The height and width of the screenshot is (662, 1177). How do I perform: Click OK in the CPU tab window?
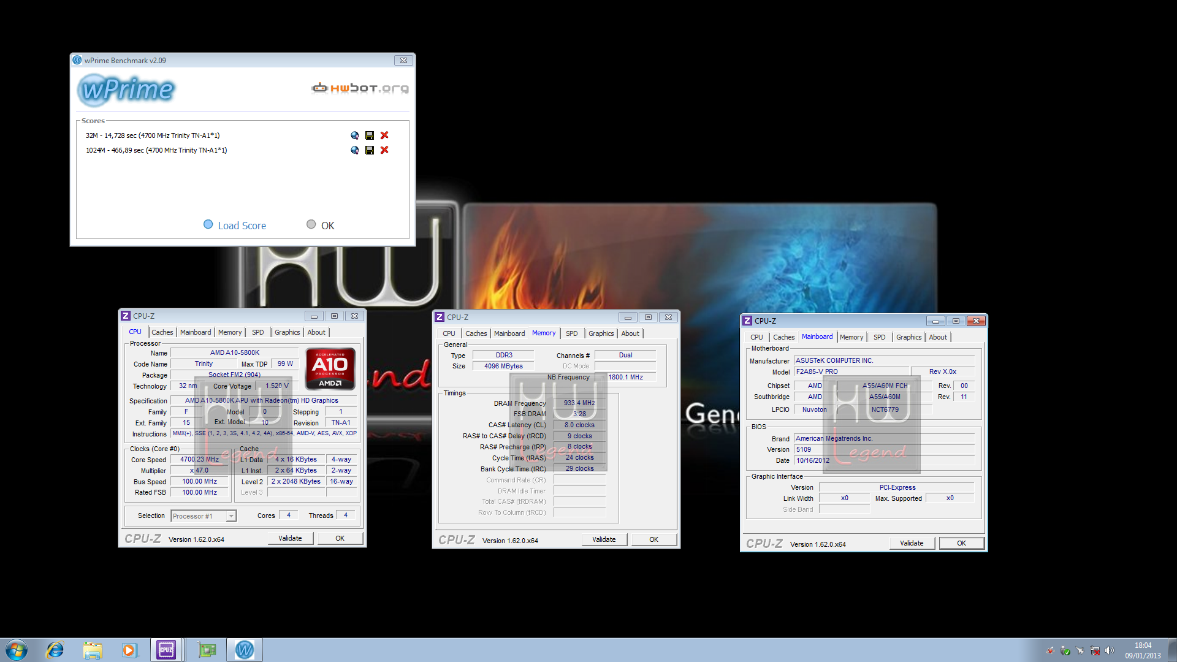(340, 538)
